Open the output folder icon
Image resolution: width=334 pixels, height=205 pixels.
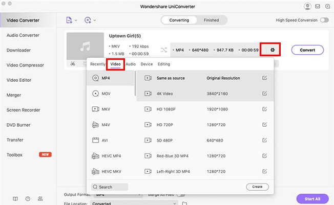(x=185, y=203)
